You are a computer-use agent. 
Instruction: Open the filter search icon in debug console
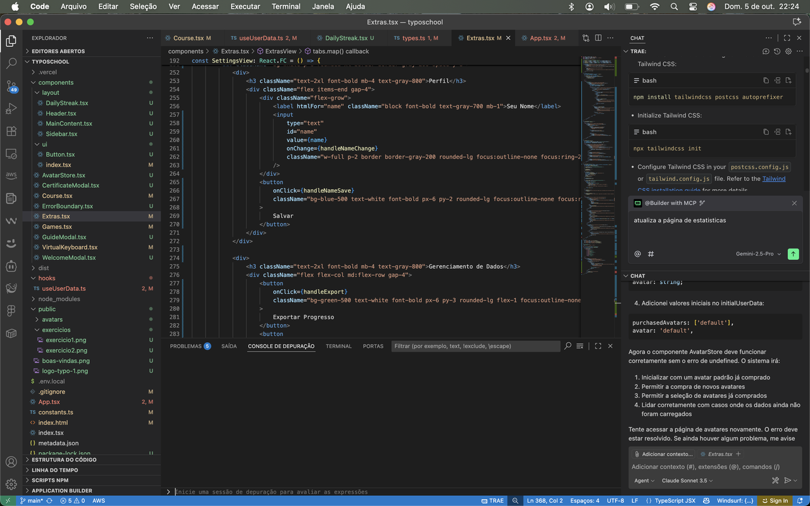[x=568, y=346]
